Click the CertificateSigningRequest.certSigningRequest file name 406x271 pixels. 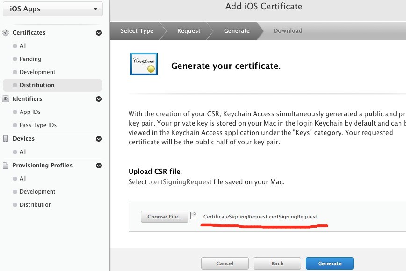(260, 217)
